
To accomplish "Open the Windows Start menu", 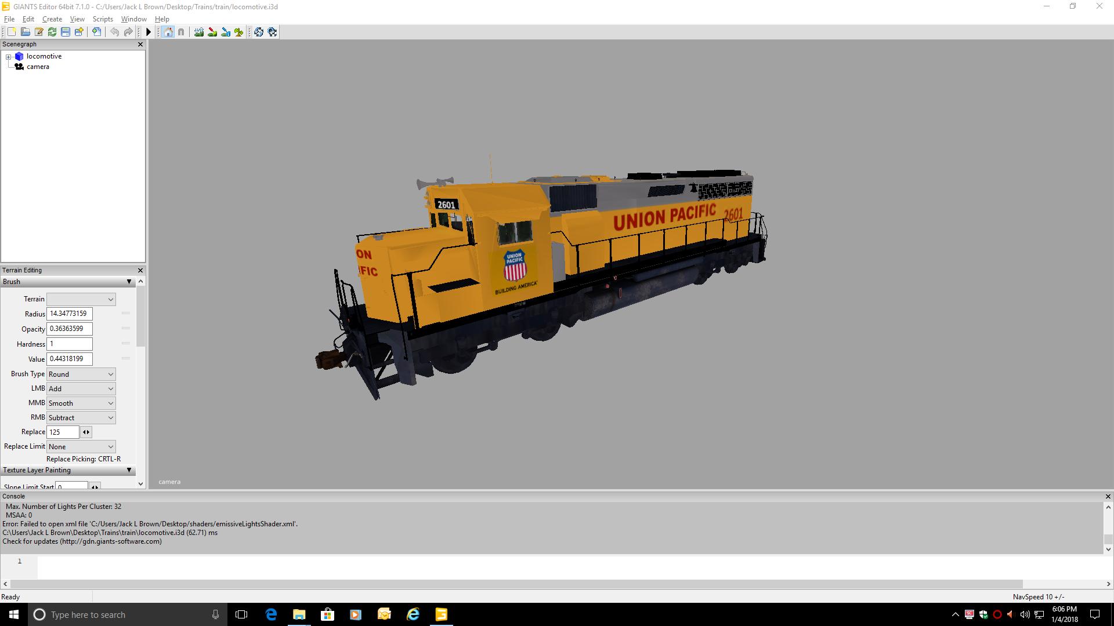I will 14,614.
